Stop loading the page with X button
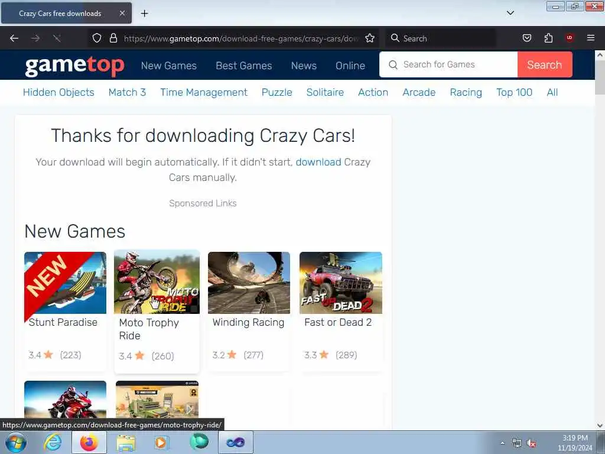The image size is (605, 454). 57,38
